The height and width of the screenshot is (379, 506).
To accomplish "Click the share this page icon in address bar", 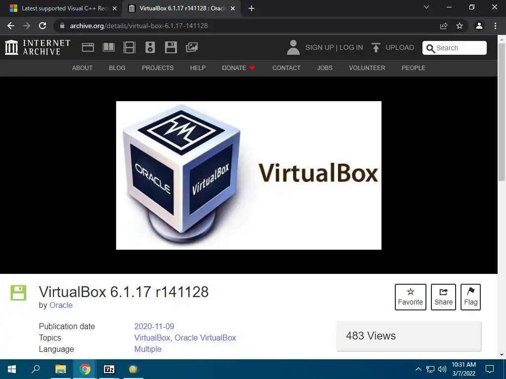I will point(444,26).
